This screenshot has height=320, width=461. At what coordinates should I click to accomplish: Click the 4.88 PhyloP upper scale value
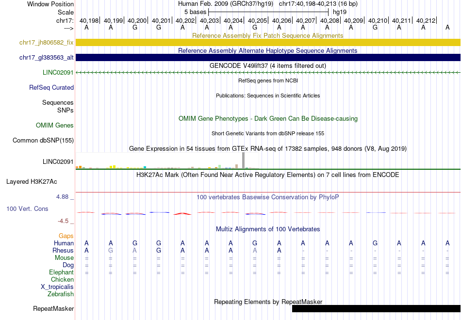63,197
